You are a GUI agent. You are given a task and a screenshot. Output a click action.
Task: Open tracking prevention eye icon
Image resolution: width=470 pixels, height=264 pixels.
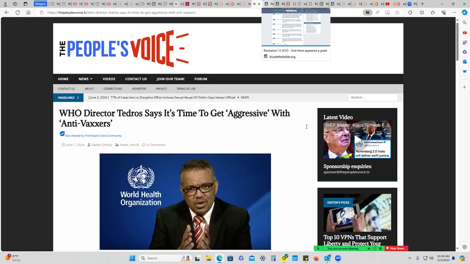coord(368,12)
